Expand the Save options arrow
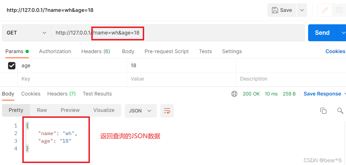This screenshot has width=346, height=165. 302,10
